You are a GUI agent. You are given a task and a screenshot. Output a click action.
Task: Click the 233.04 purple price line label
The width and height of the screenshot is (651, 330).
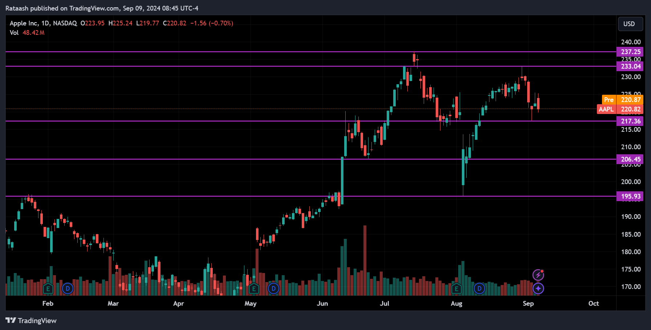click(x=630, y=66)
